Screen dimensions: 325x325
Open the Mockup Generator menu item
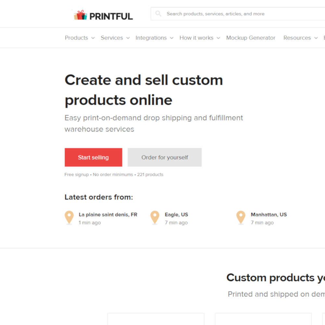coord(251,38)
